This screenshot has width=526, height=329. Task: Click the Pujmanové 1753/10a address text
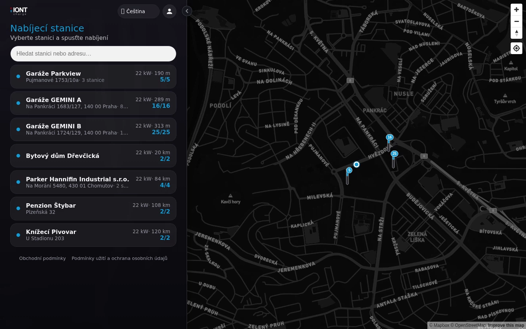click(52, 80)
